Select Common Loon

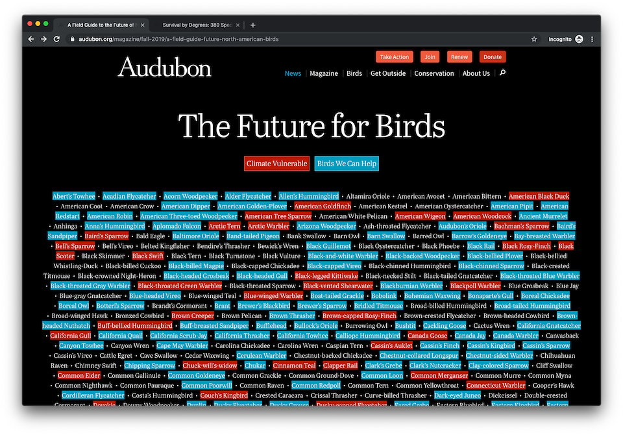point(382,375)
